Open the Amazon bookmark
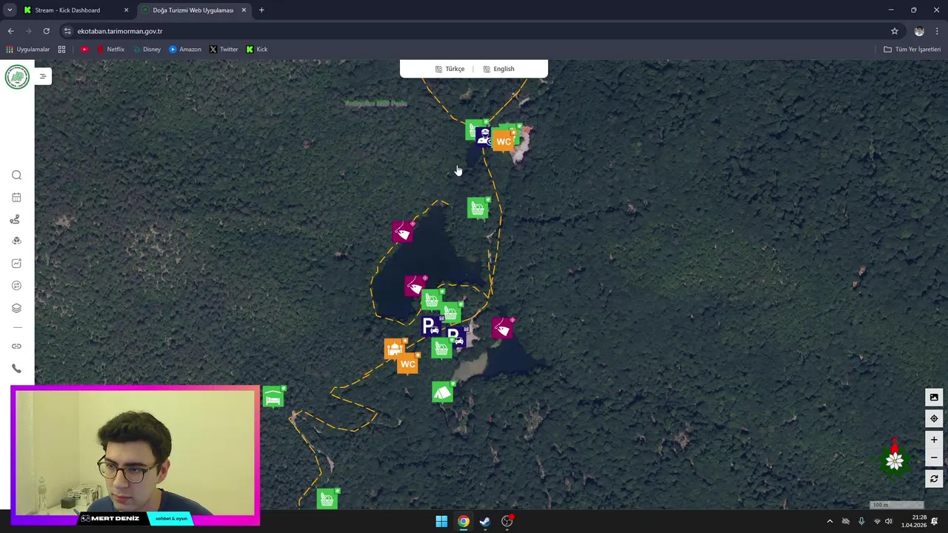This screenshot has width=948, height=533. [x=185, y=50]
